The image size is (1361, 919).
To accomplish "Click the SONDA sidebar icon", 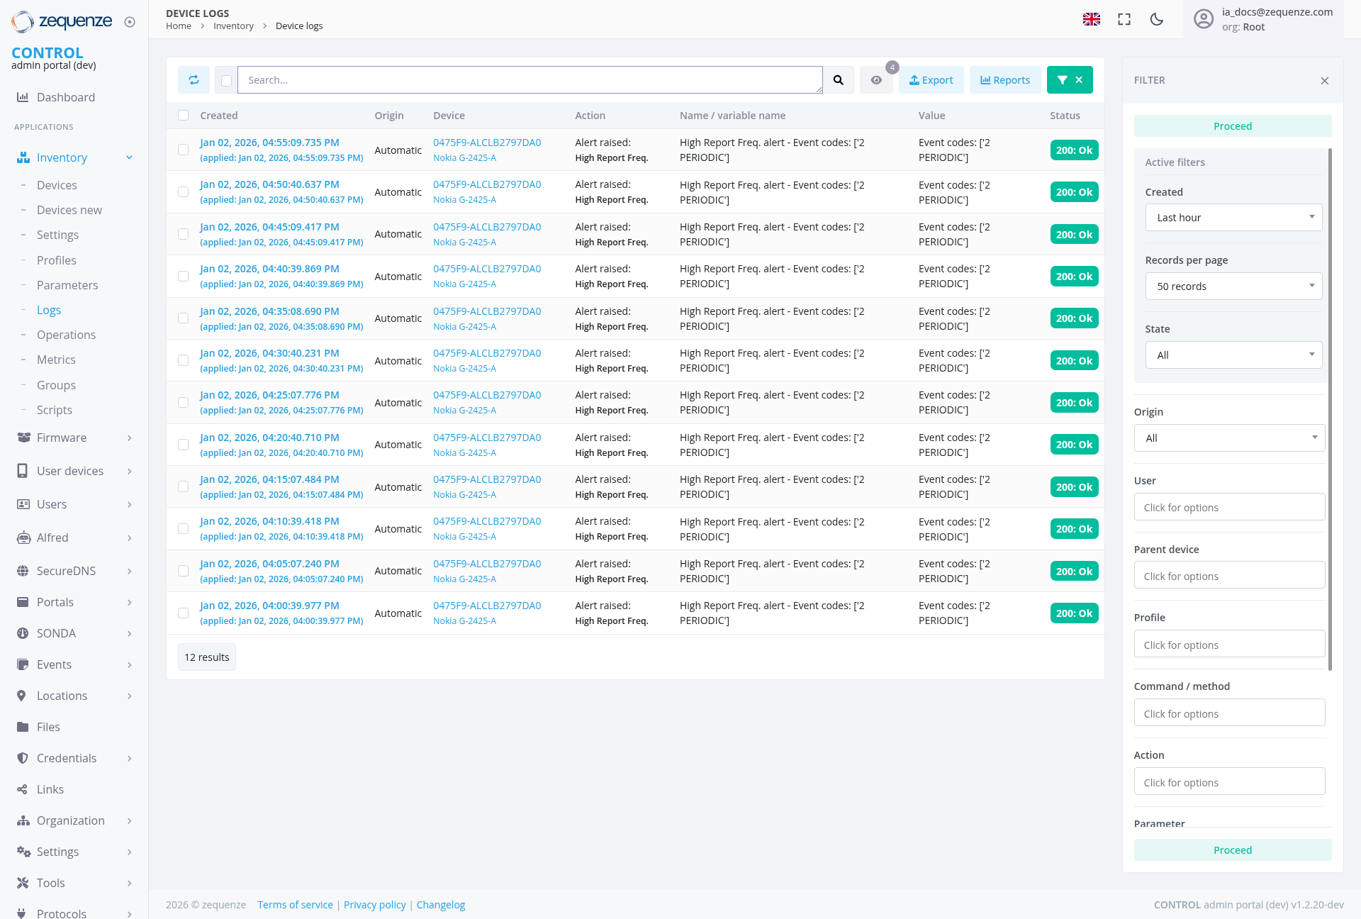I will coord(23,633).
